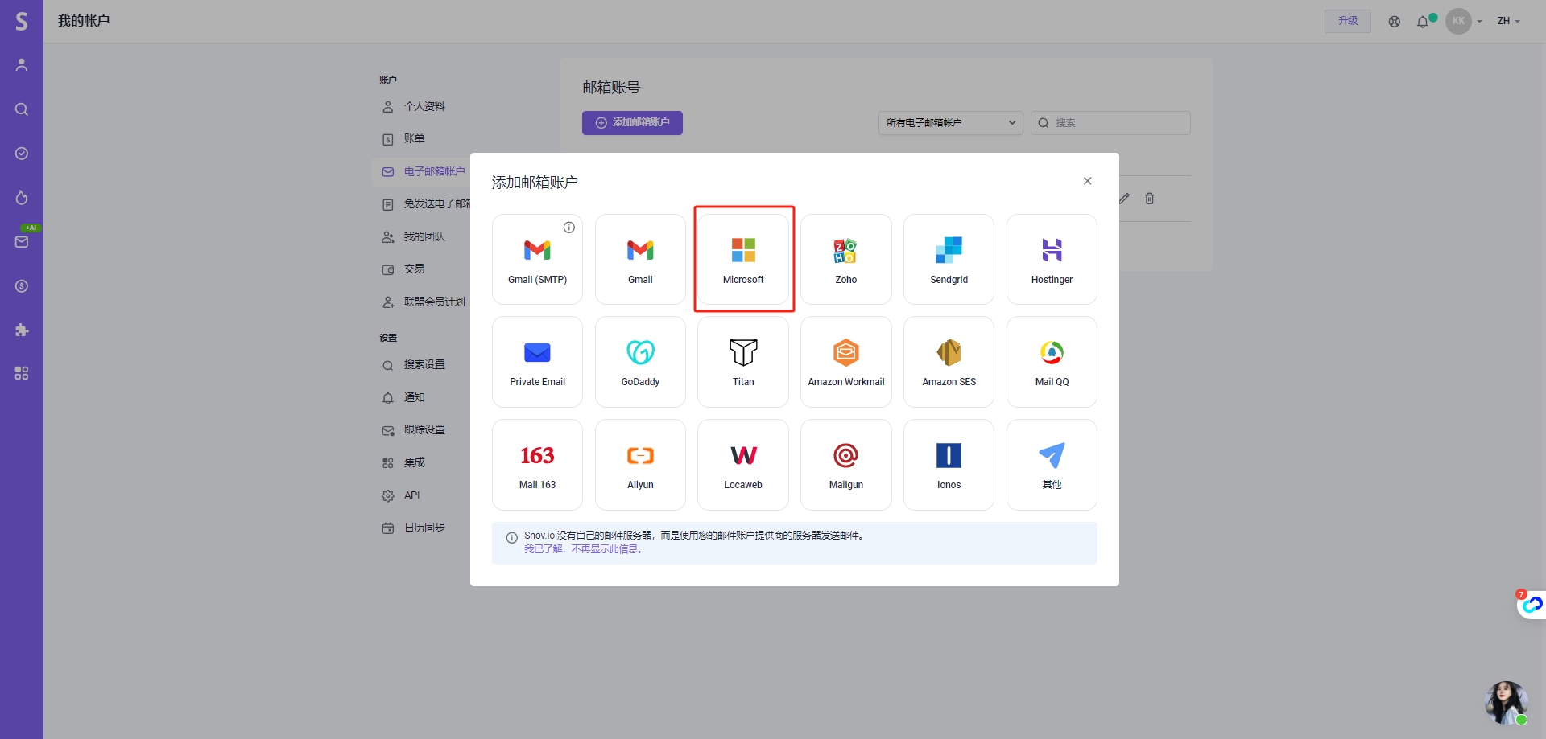Screen dimensions: 1546x739
Task: Select the Gmail (SMTP) provider card
Action: click(537, 259)
